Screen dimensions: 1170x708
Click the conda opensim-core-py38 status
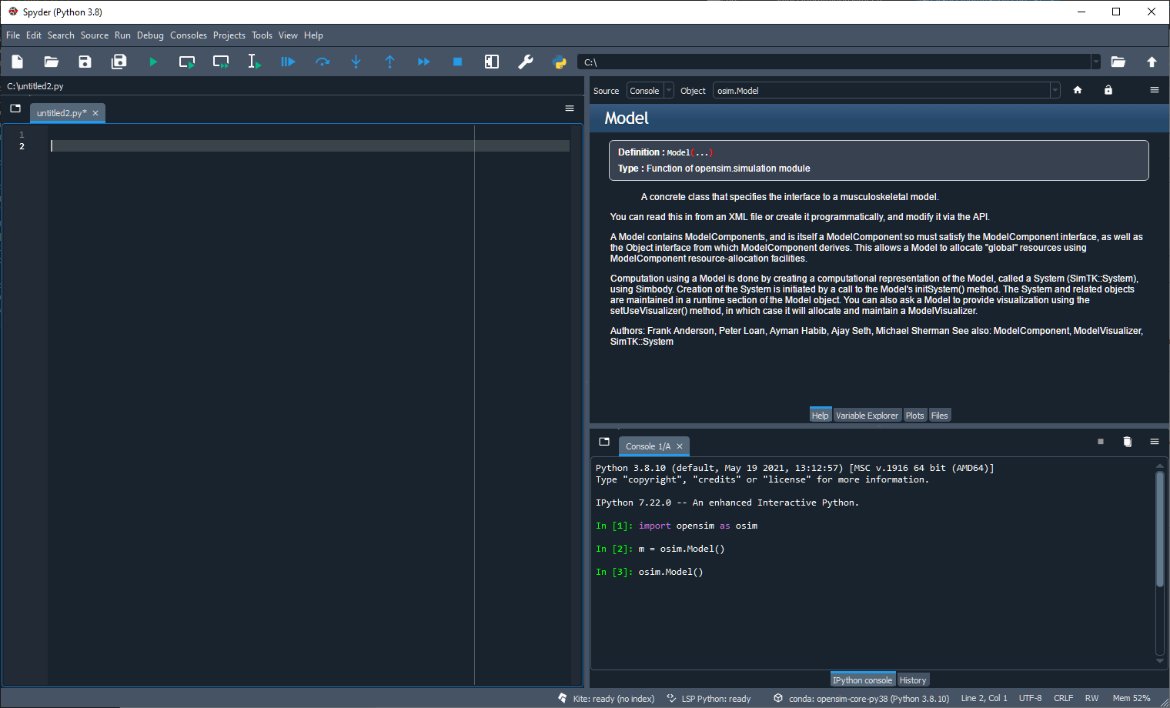point(861,698)
